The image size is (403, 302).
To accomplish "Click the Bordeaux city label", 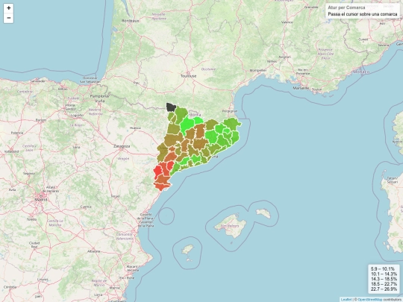I will 131,21.
